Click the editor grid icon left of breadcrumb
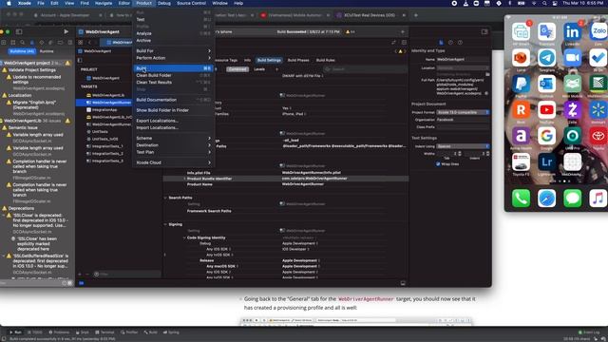Screen dimensions: 608x342 [81, 42]
